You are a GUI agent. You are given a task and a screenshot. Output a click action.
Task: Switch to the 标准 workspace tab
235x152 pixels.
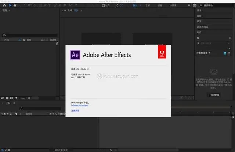160,5
